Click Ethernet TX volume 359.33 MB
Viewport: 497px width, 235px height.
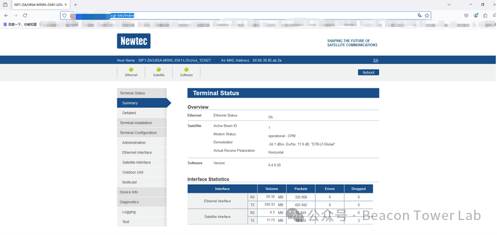pos(273,205)
